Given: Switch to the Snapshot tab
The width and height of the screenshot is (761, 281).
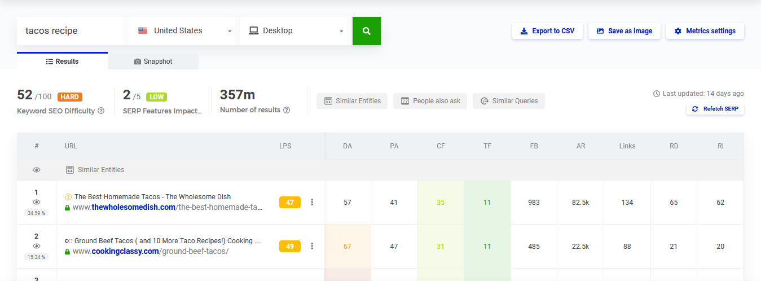Looking at the screenshot, I should [153, 61].
